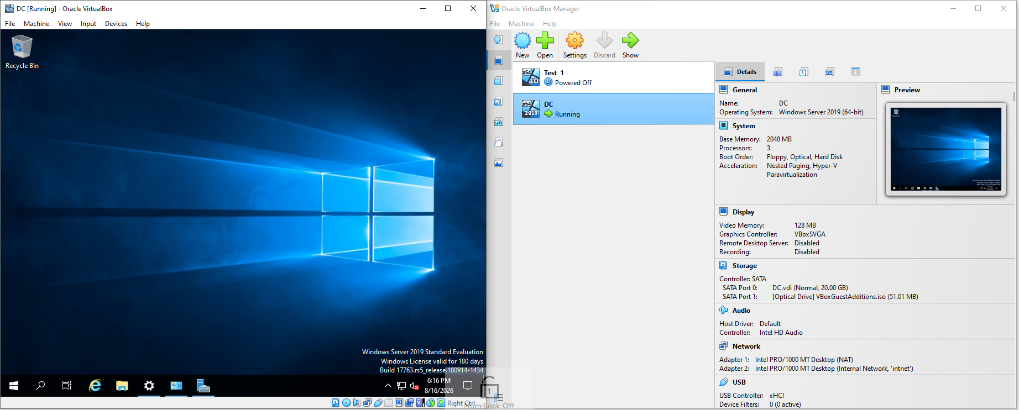Click the Display section header link

pyautogui.click(x=743, y=212)
